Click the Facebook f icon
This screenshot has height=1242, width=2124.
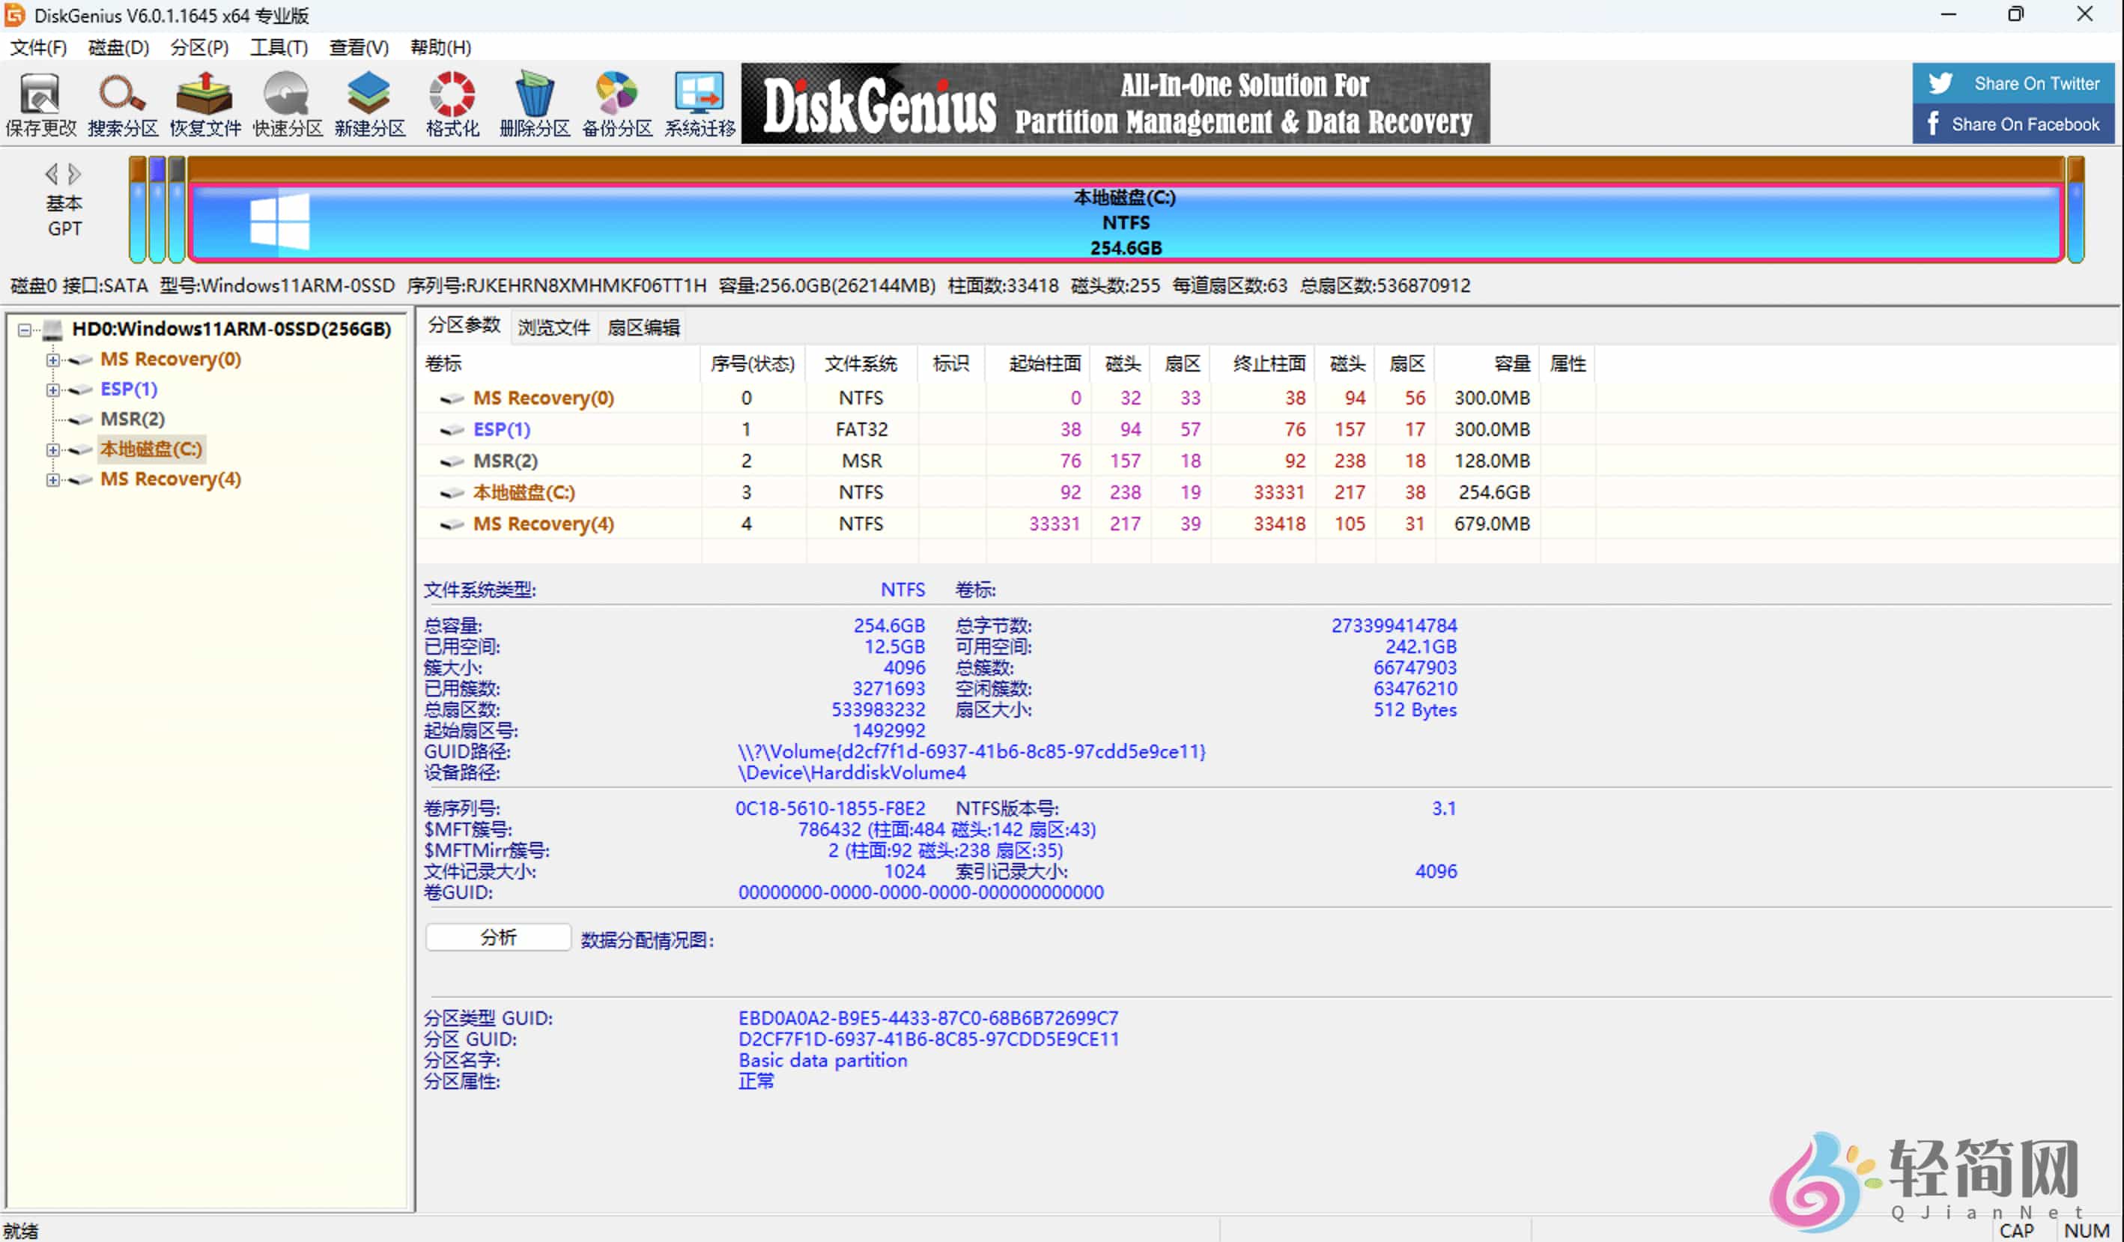[x=1934, y=124]
